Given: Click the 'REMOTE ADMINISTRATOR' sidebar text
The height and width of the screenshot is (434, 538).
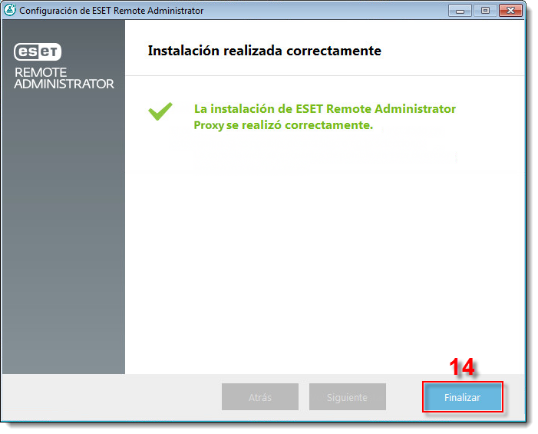Looking at the screenshot, I should 64,78.
